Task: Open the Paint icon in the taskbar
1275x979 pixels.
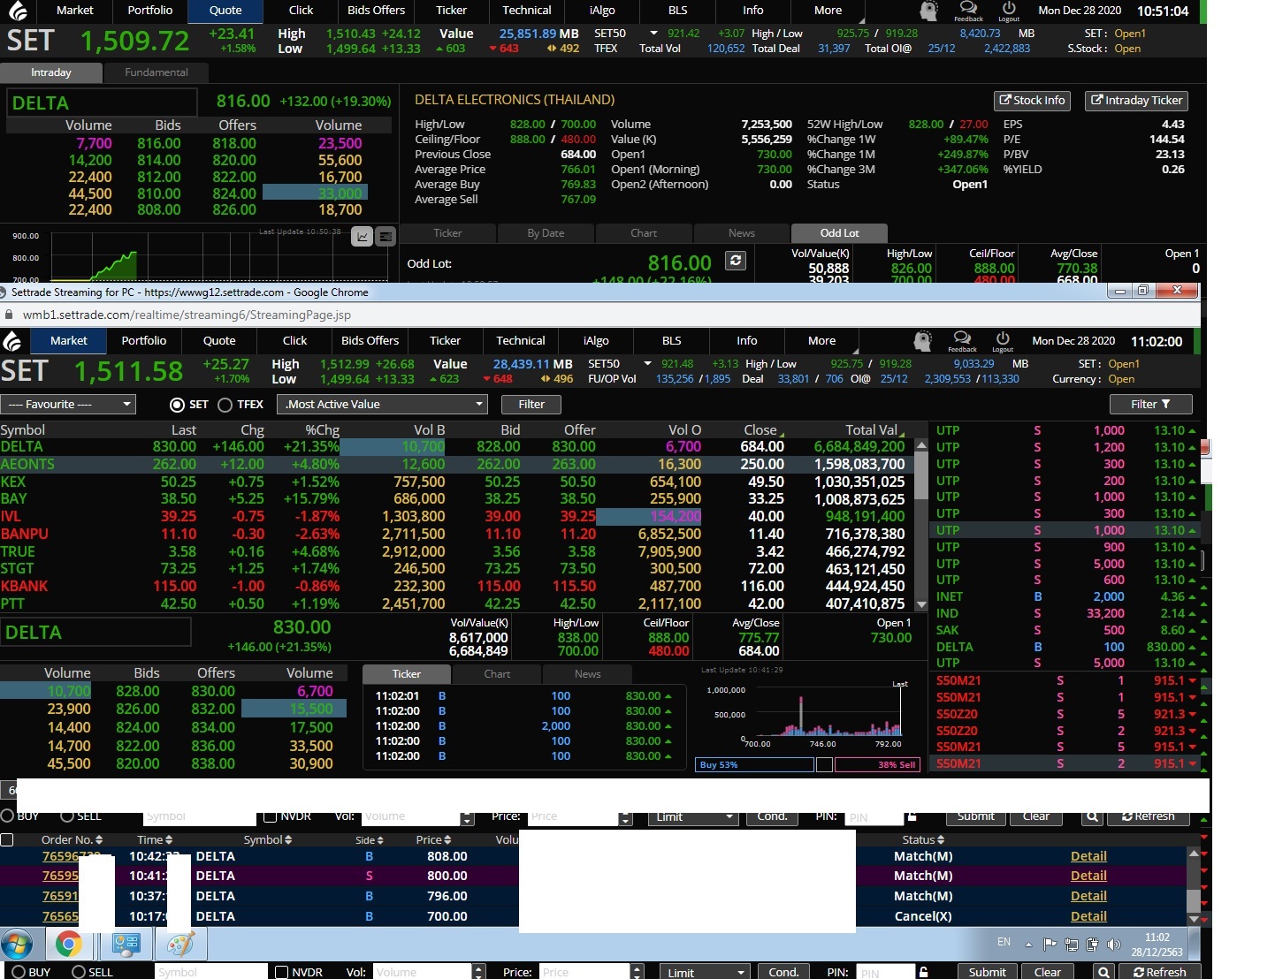Action: tap(180, 945)
